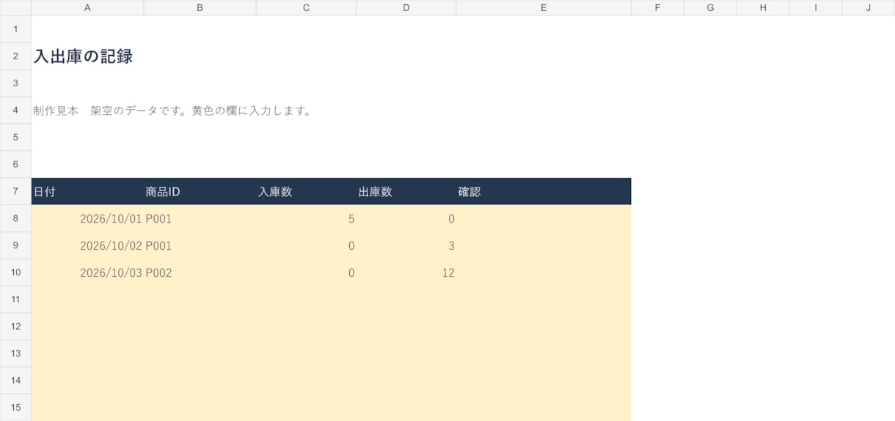Select row 6 header
The height and width of the screenshot is (421, 895).
(15, 165)
